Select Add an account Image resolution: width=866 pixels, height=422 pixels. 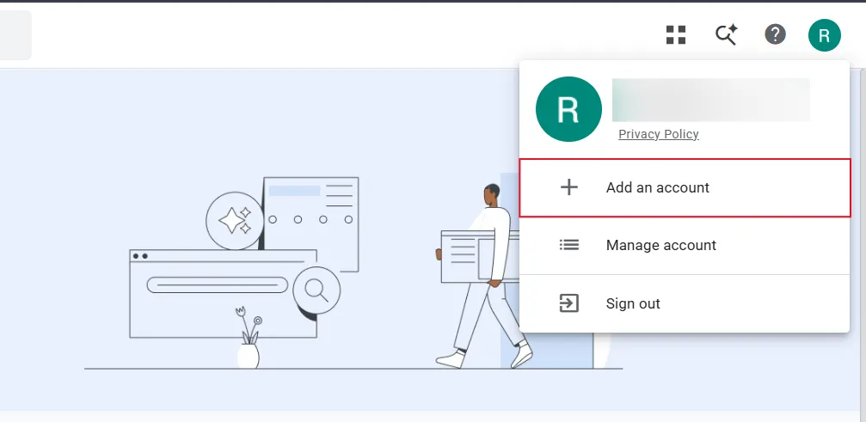click(x=685, y=187)
